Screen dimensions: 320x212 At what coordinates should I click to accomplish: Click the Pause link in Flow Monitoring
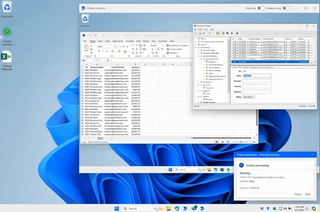click(x=298, y=194)
